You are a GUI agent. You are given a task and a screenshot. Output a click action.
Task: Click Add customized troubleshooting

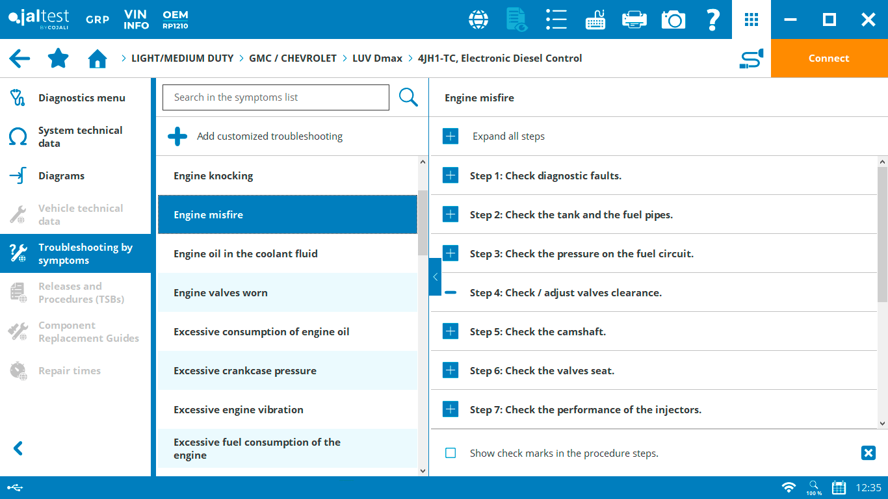269,136
